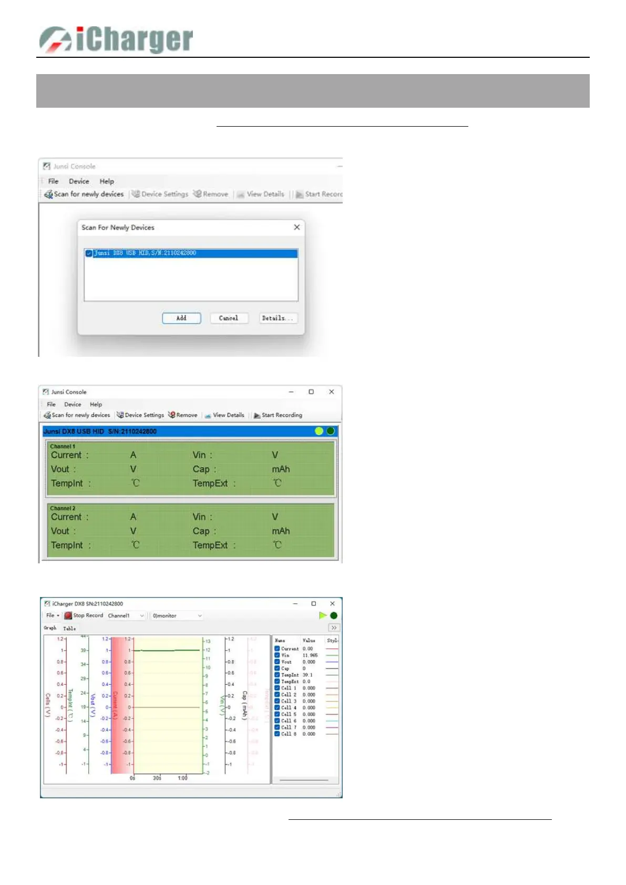
Task: Switch to the Table tab
Action: [x=69, y=629]
